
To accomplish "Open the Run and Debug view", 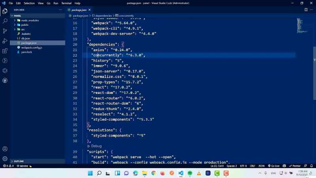I will pyautogui.click(x=5, y=41).
